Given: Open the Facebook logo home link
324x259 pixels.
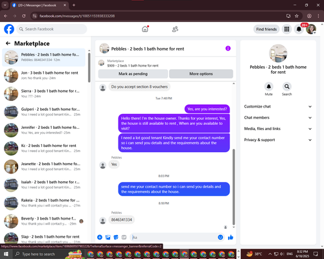Looking at the screenshot, I should (x=9, y=29).
